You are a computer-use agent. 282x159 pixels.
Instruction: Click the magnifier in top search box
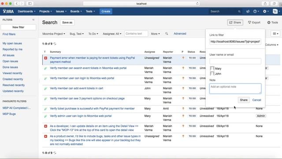[x=239, y=11]
